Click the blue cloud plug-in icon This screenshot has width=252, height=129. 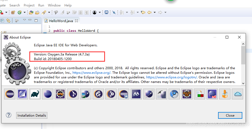click(x=237, y=94)
